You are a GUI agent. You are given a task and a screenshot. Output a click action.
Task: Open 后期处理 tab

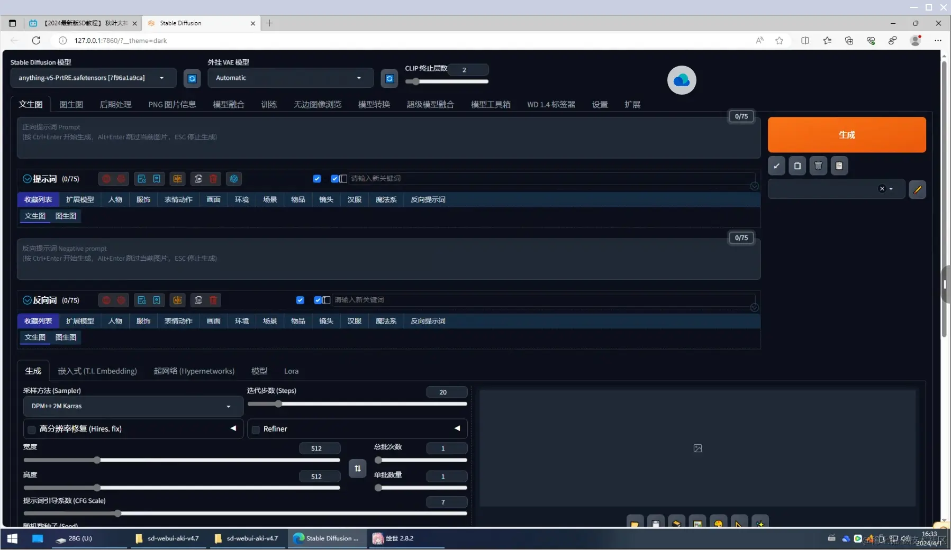[x=115, y=105]
